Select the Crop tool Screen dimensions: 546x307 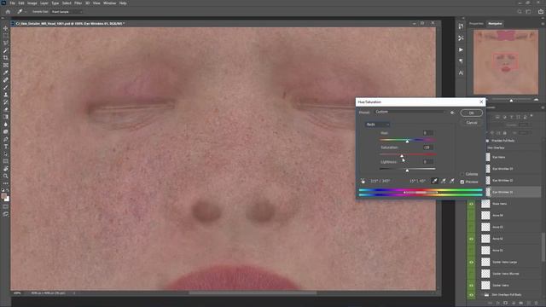pos(6,58)
